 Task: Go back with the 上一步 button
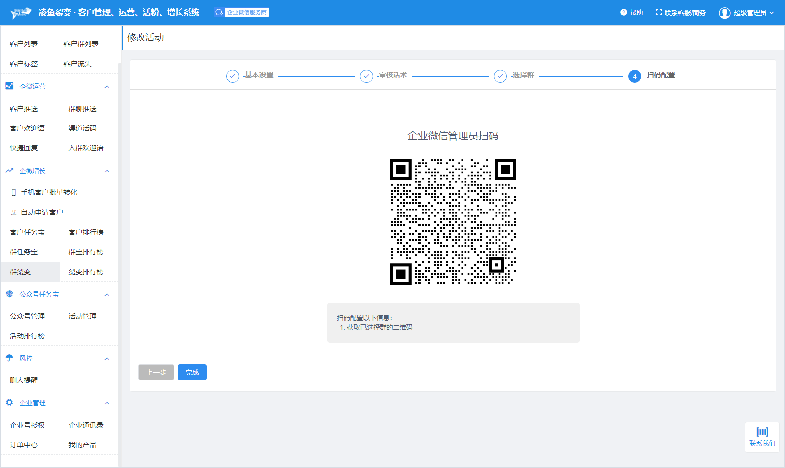point(156,372)
